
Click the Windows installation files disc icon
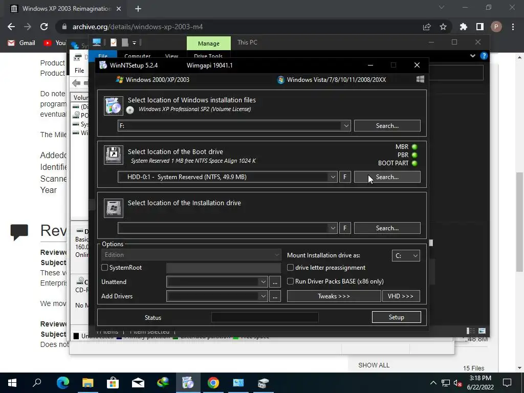113,105
